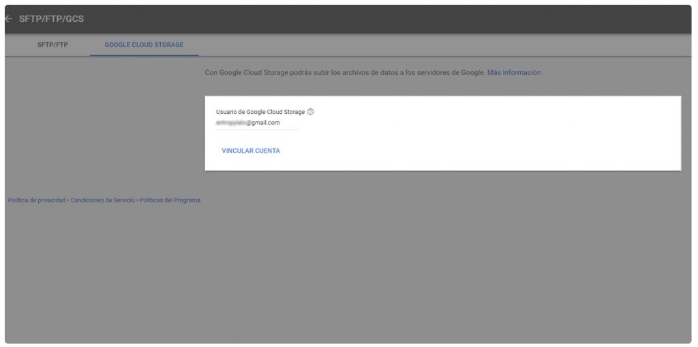Go back using the header arrow
698x347 pixels.
[8, 19]
